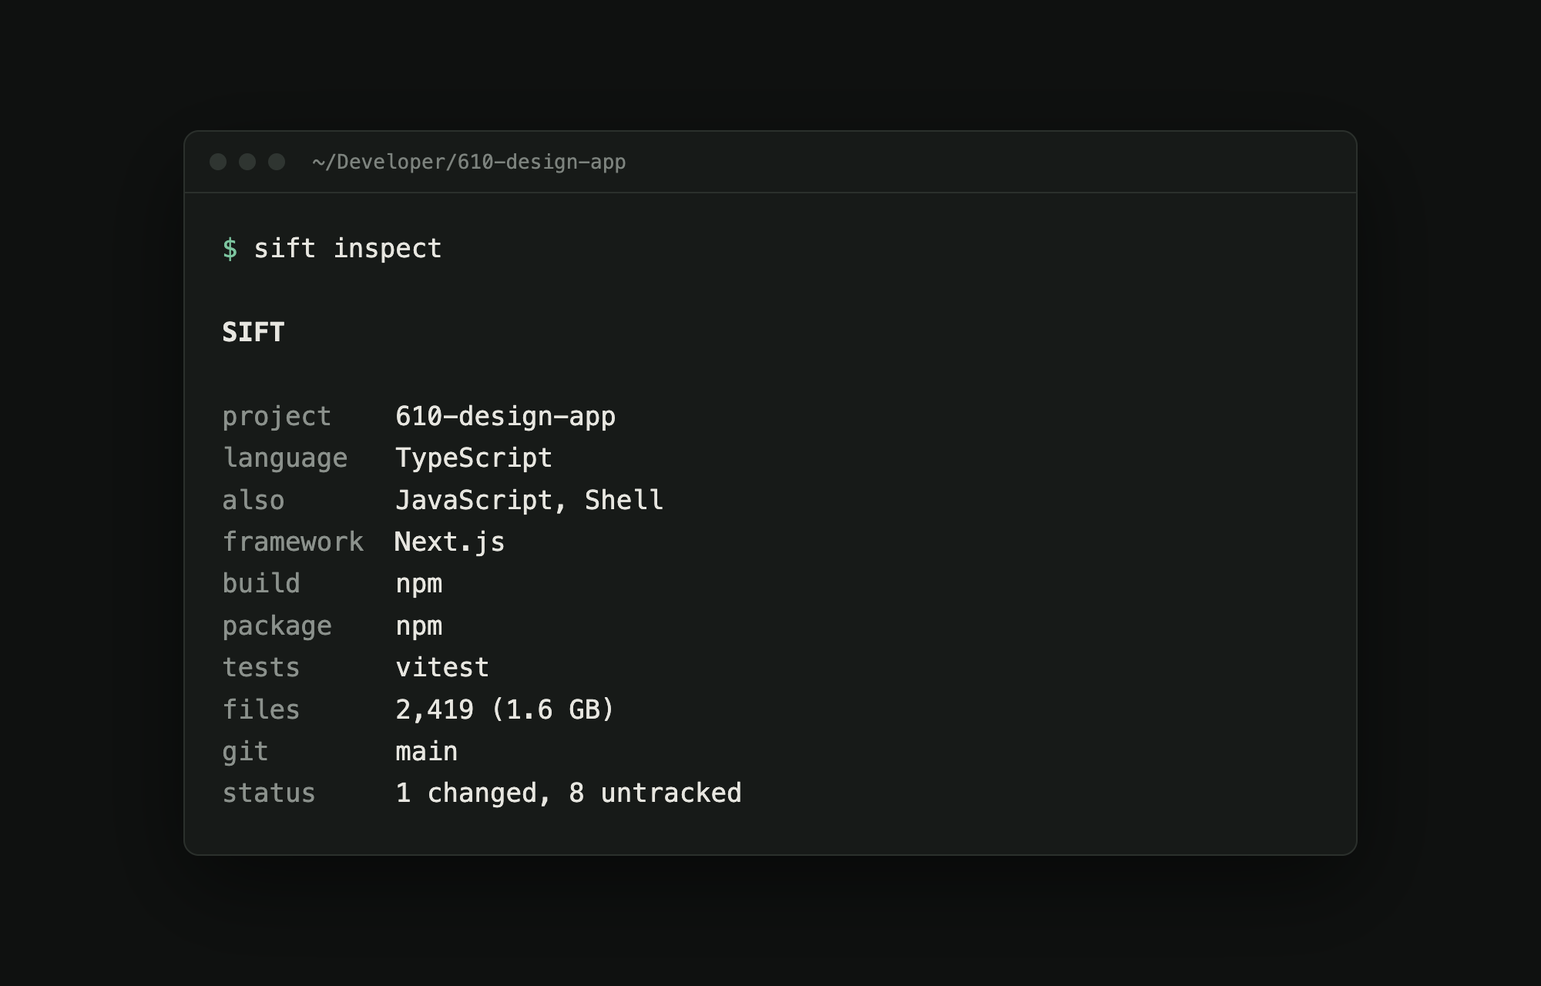
Task: Select the 'main' branch value
Action: (x=427, y=752)
